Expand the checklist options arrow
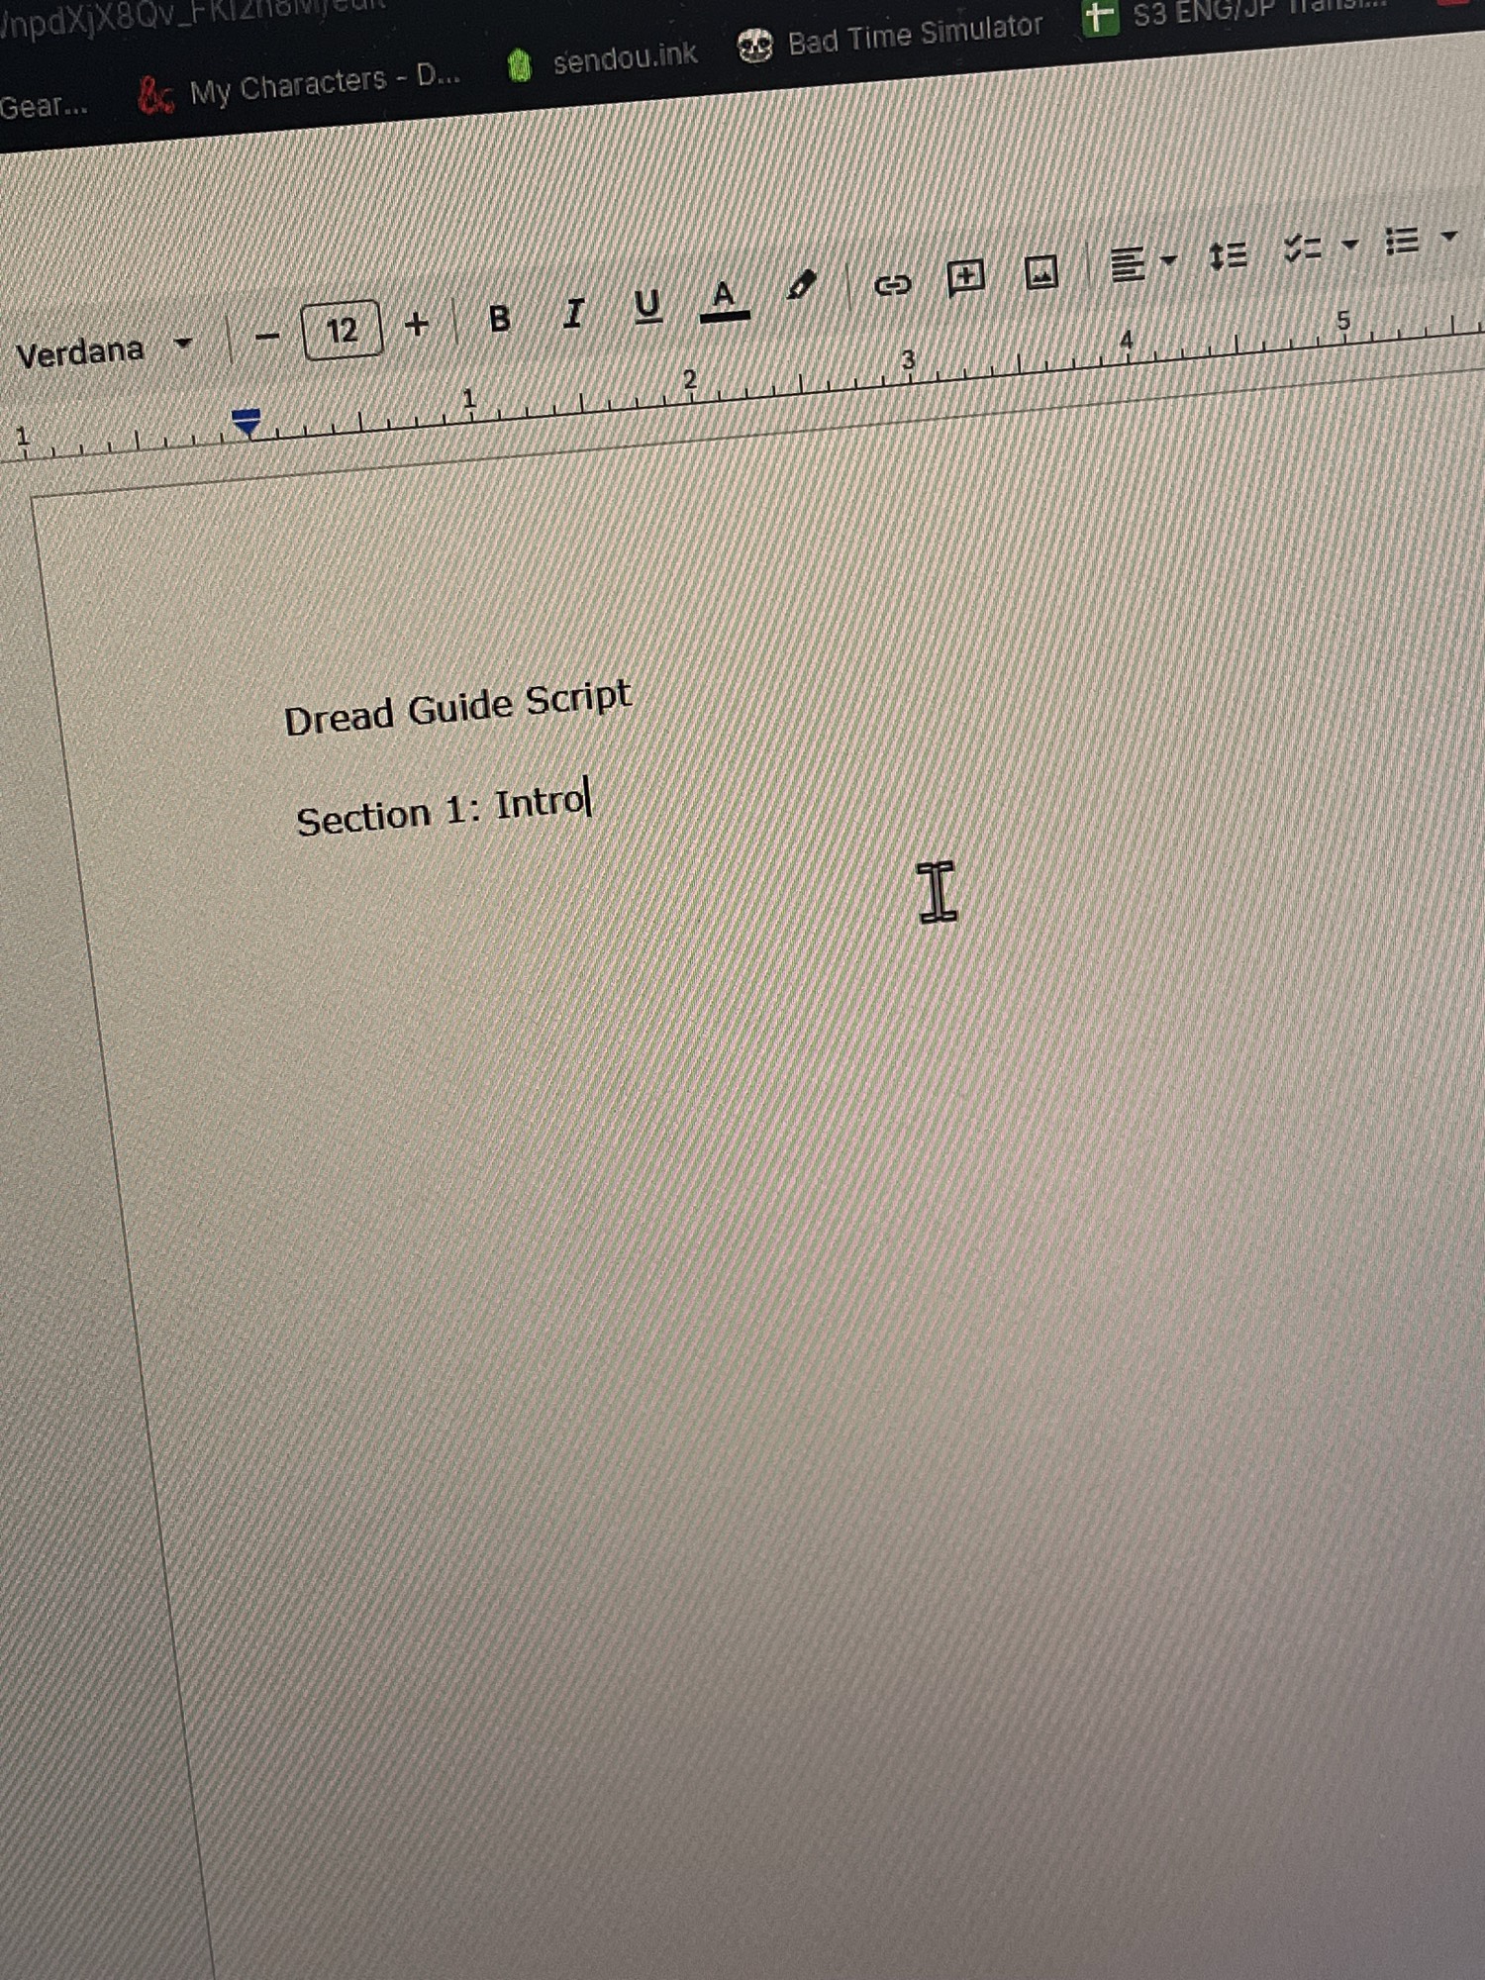This screenshot has height=1980, width=1485. pos(1349,244)
